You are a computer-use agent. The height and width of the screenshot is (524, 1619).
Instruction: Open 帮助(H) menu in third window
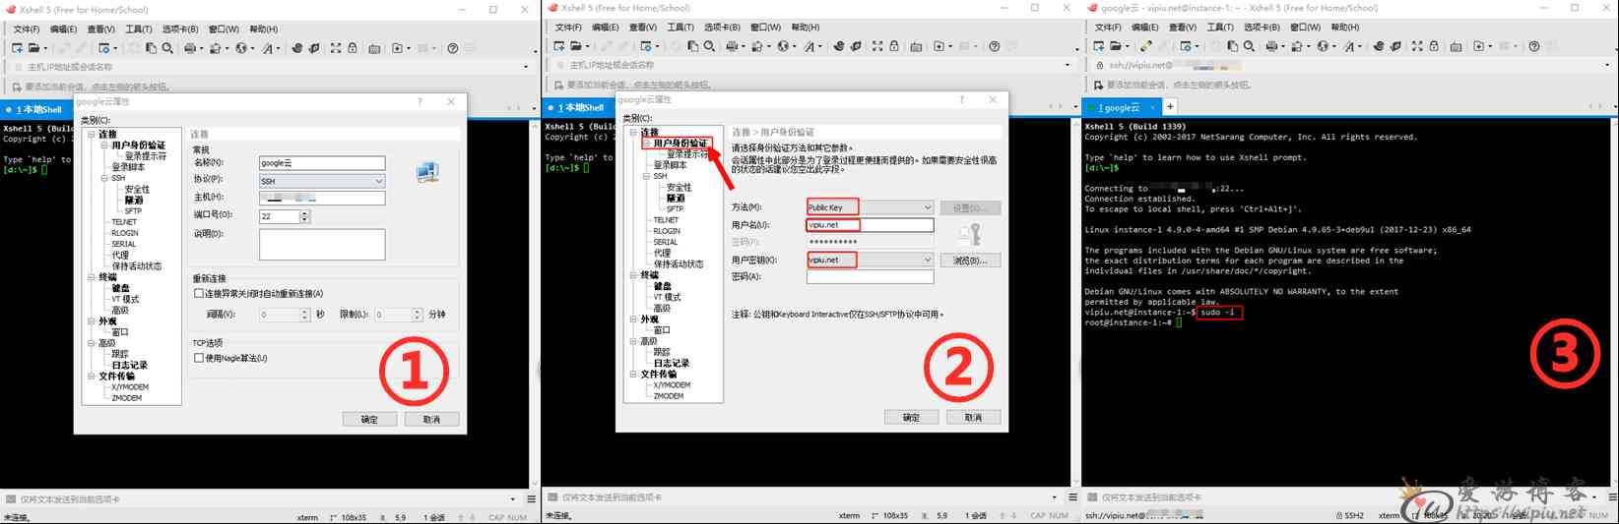(1346, 28)
